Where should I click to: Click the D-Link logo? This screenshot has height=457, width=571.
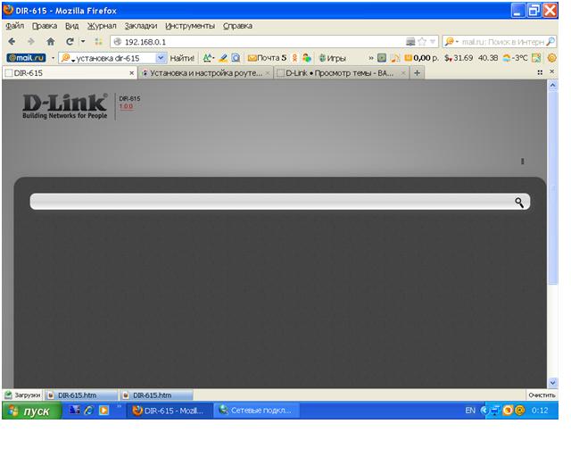tap(65, 106)
